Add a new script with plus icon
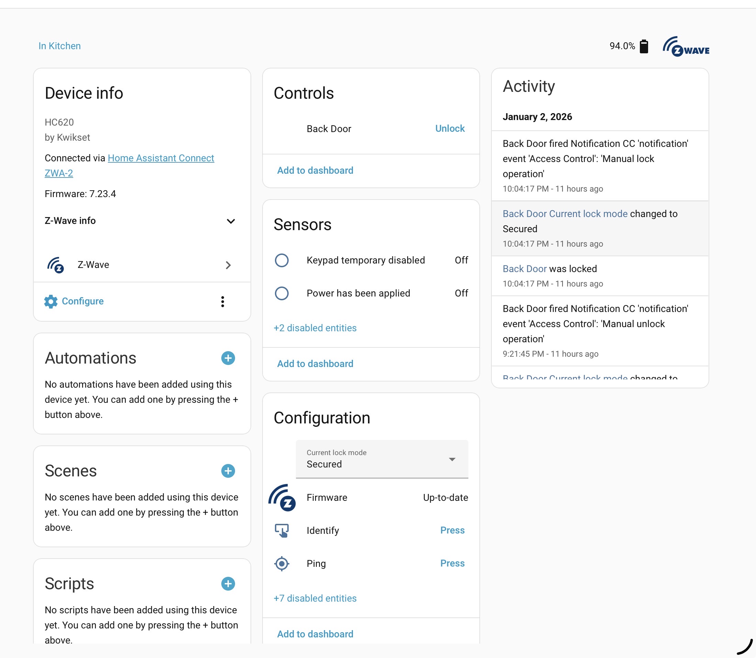Screen dimensions: 756x658 pos(228,583)
